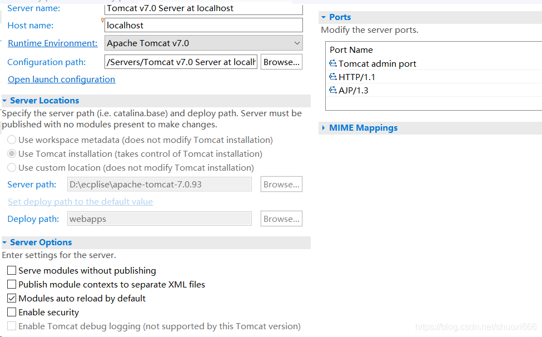Toggle the Enable security checkbox
The width and height of the screenshot is (542, 337).
click(x=12, y=312)
